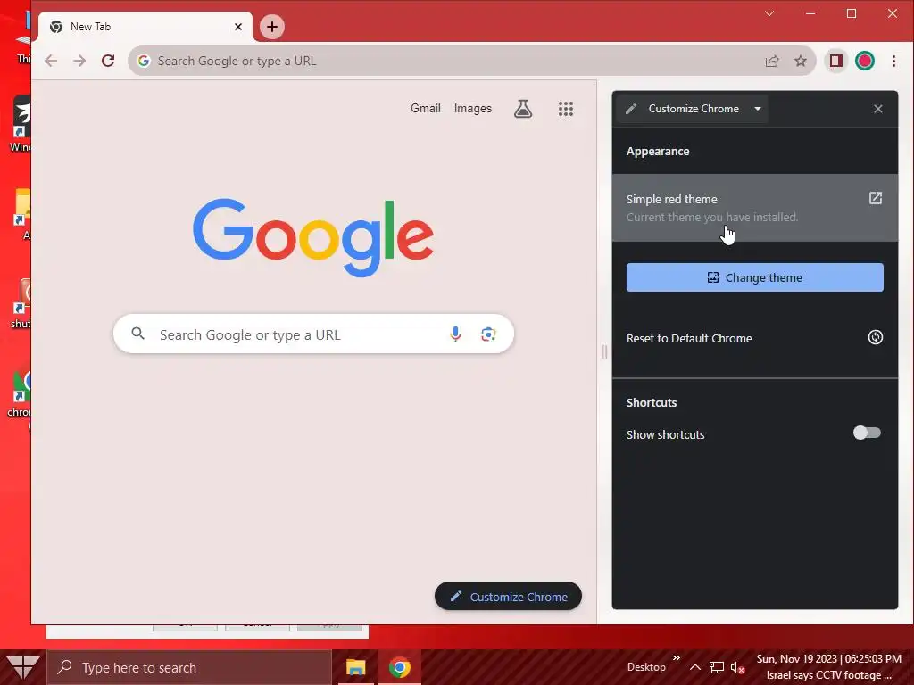This screenshot has height=685, width=914.
Task: Open the Windows Start button
Action: [x=22, y=667]
